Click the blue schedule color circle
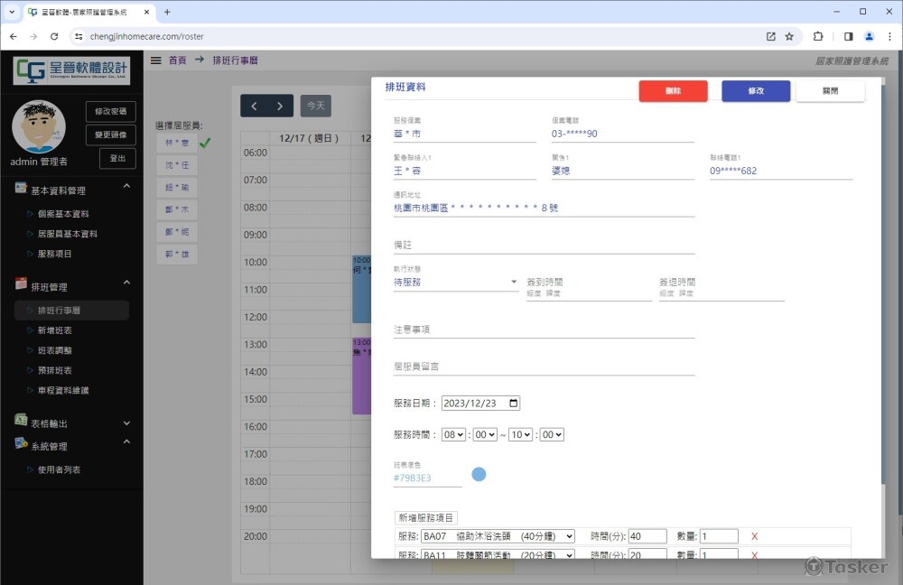903x585 pixels. tap(479, 474)
